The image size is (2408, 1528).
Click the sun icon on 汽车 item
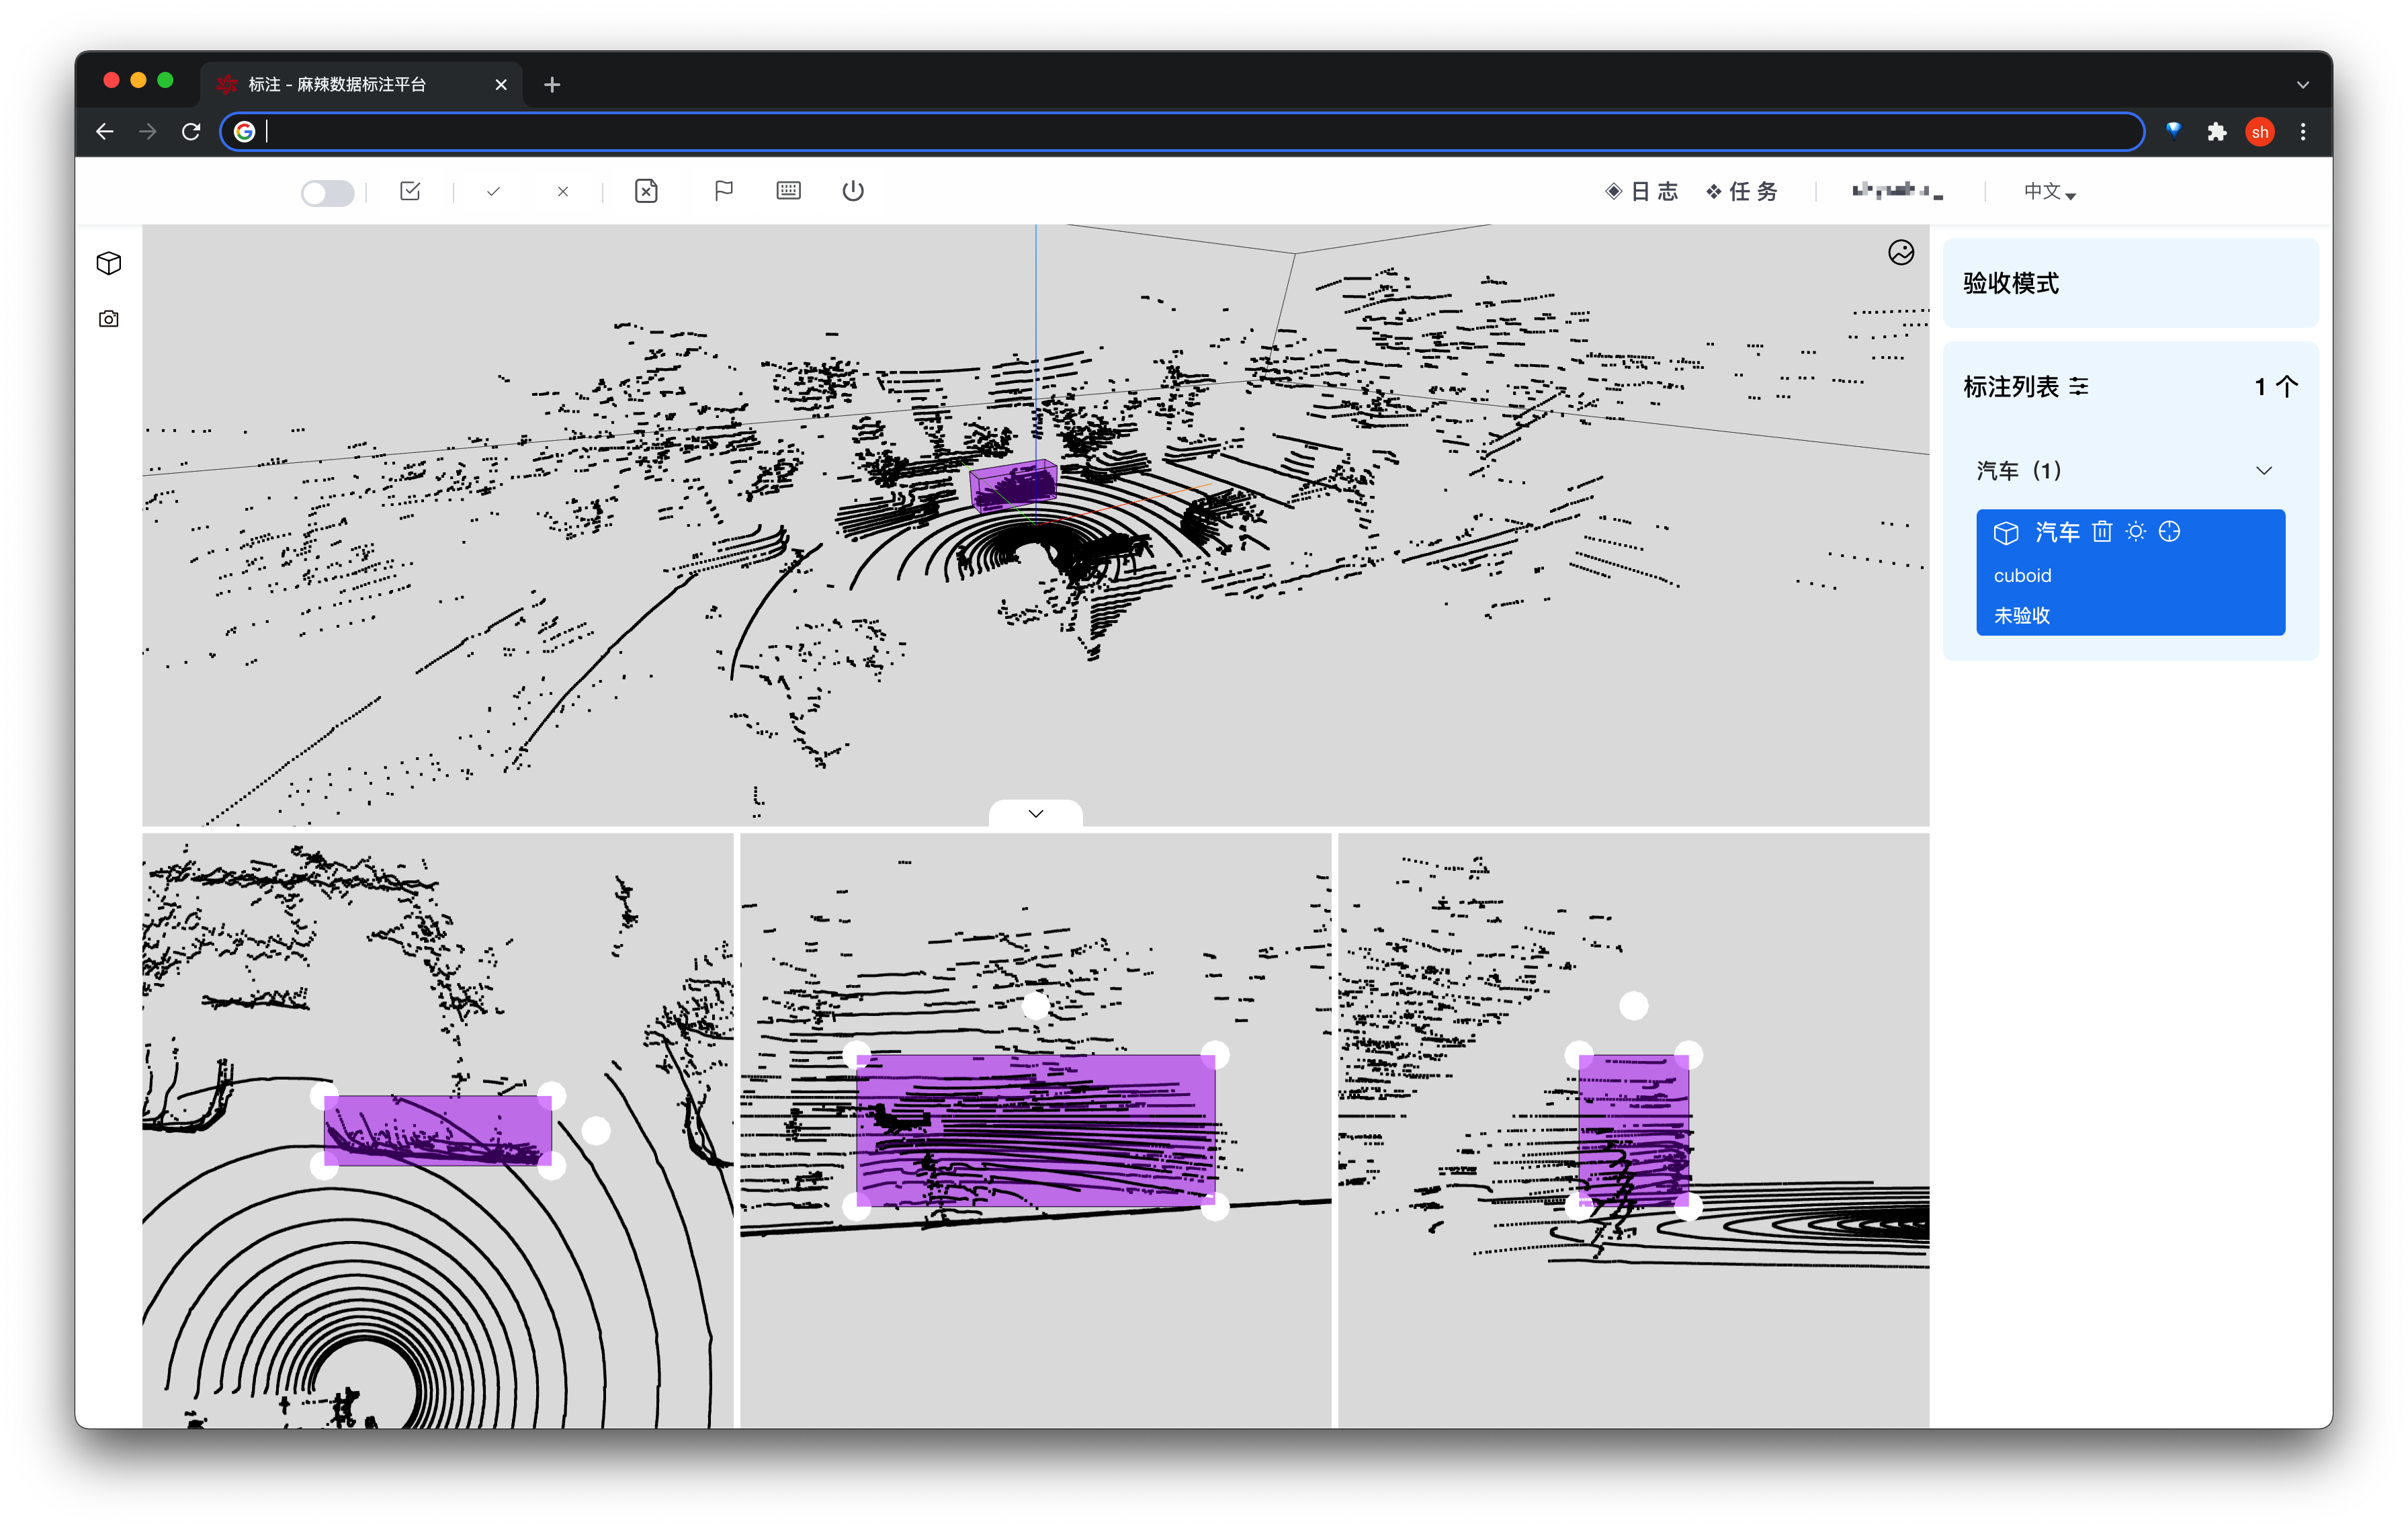(2135, 532)
